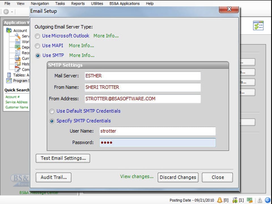Screen dimensions: 272x204
Task: Select the Program tree item
Action: point(21,81)
